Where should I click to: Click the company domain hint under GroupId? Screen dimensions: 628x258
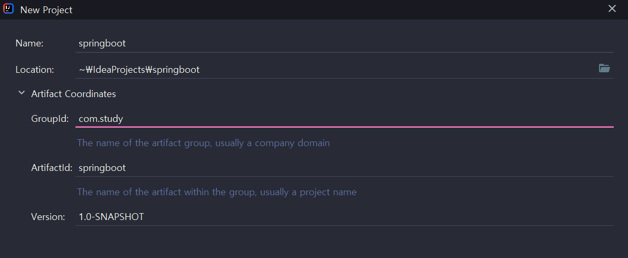point(204,143)
